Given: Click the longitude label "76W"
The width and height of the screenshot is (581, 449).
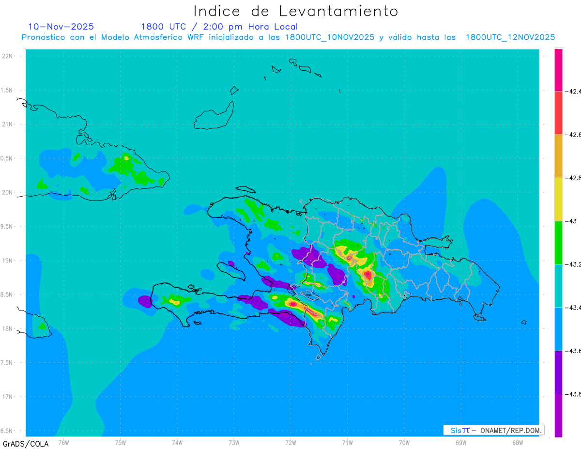Looking at the screenshot, I should (63, 442).
